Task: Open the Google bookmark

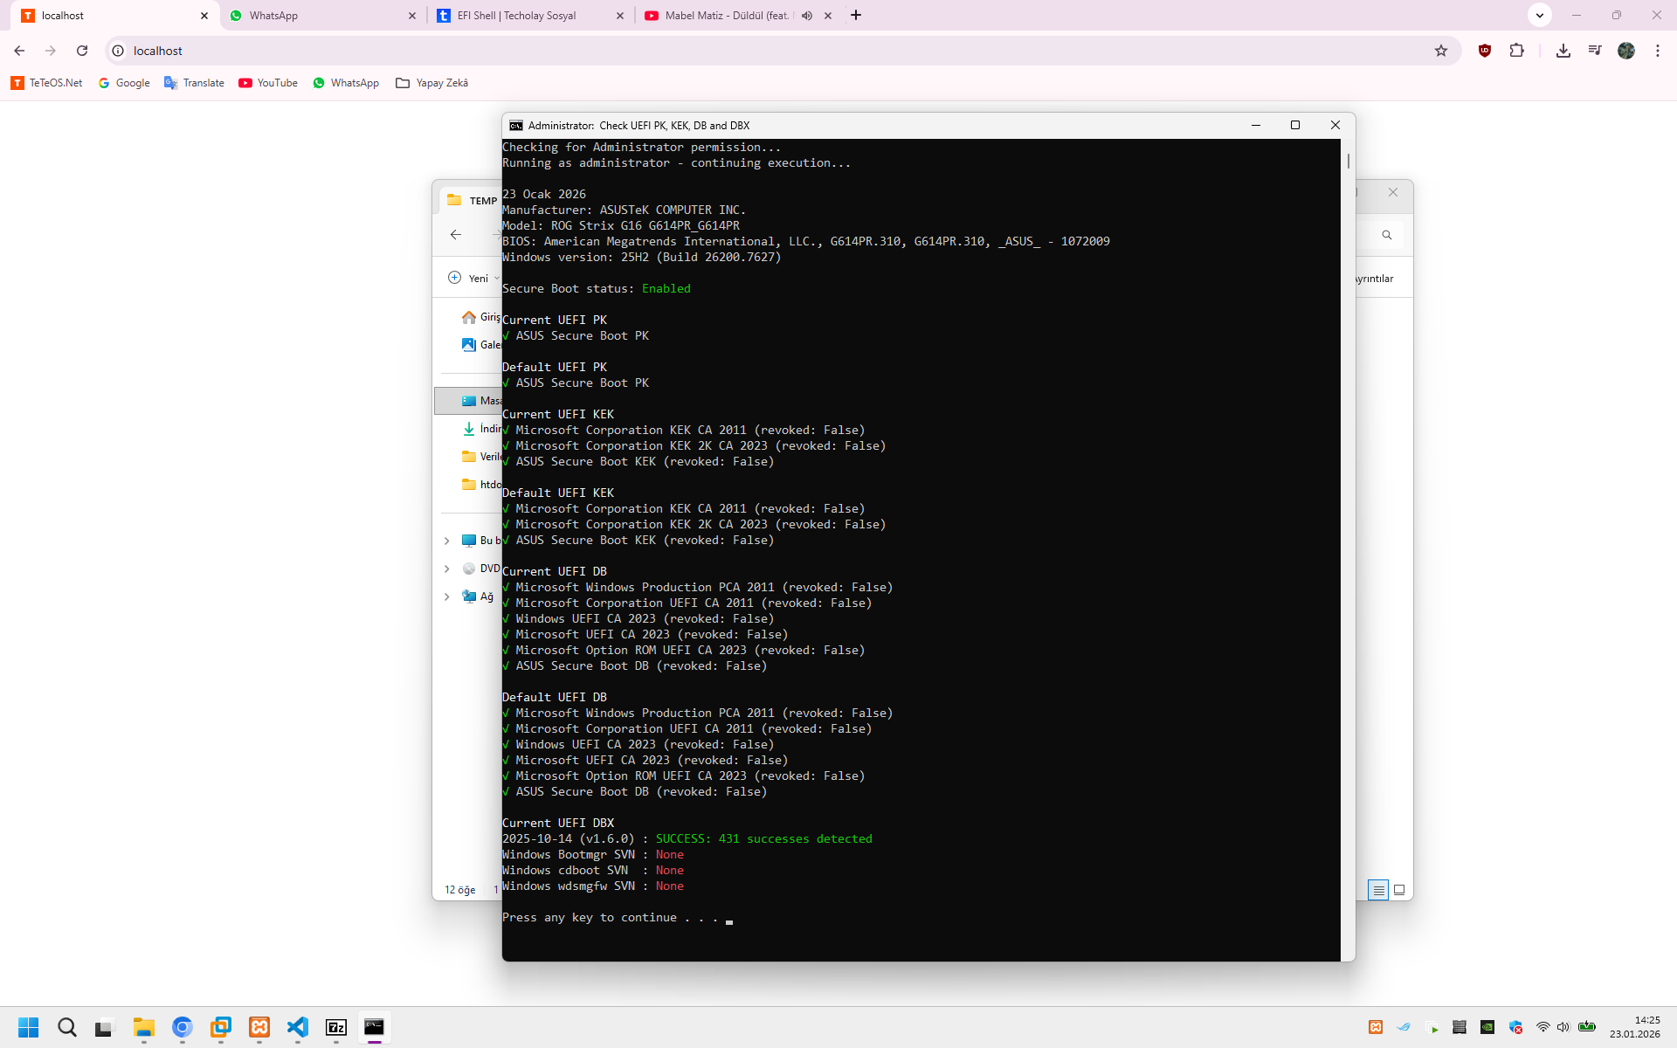Action: pyautogui.click(x=124, y=83)
